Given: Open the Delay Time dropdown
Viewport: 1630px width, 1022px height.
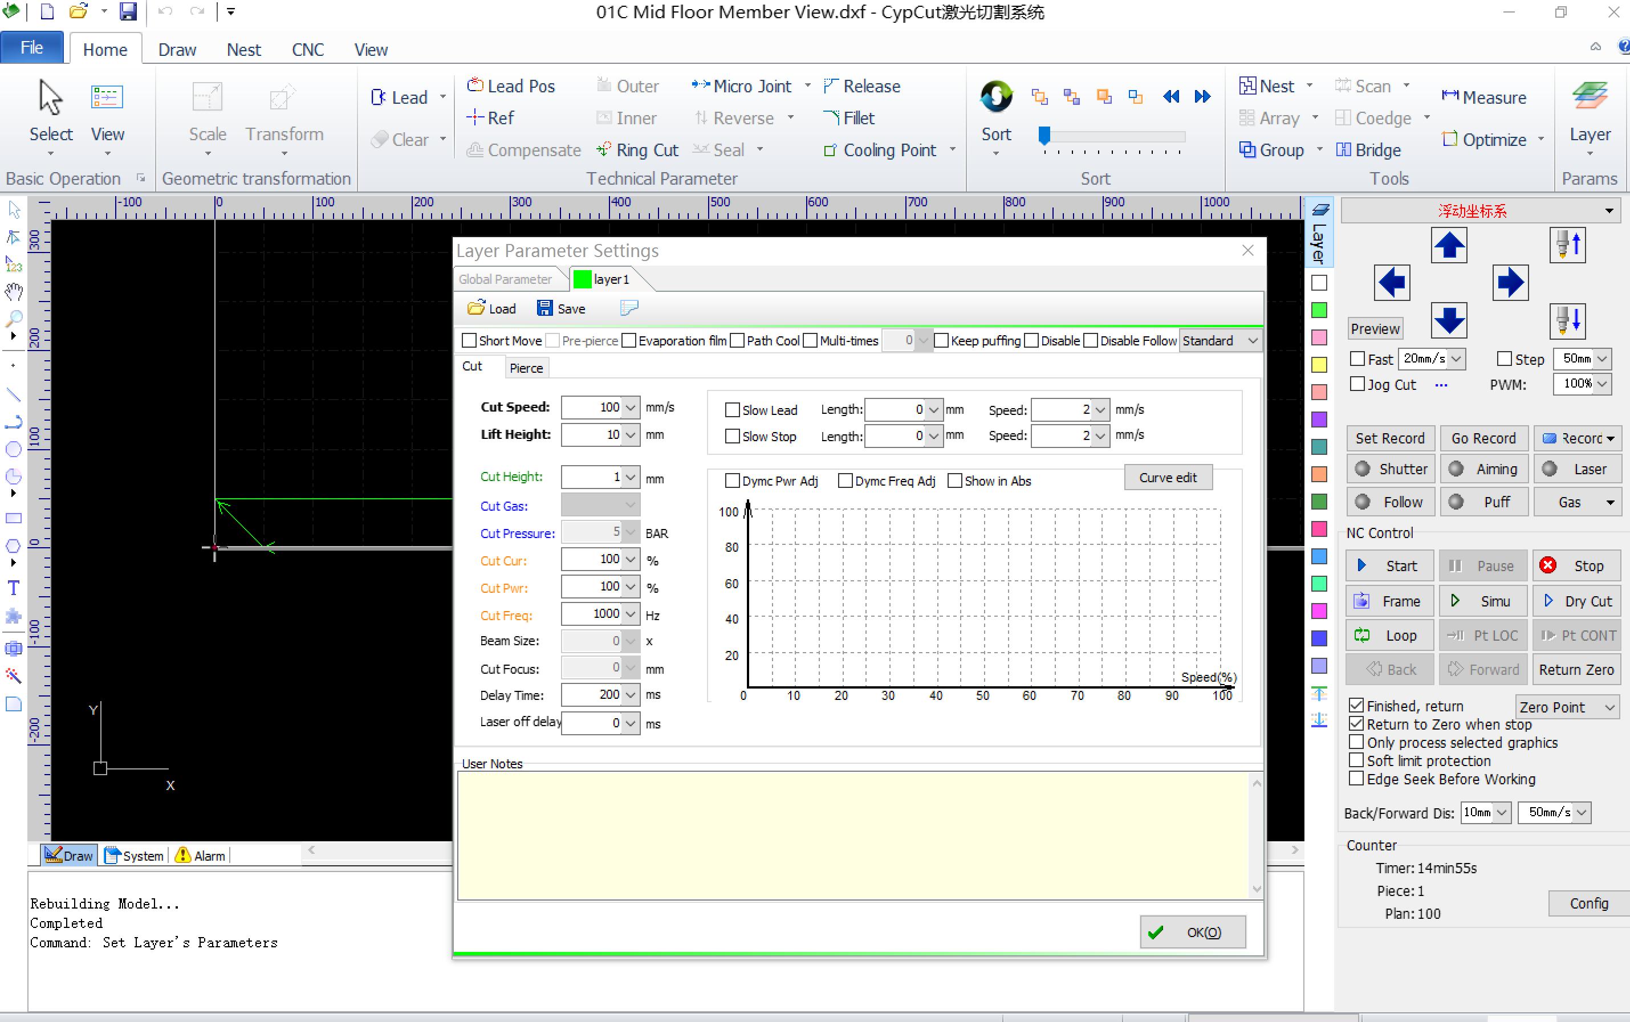Looking at the screenshot, I should (630, 695).
